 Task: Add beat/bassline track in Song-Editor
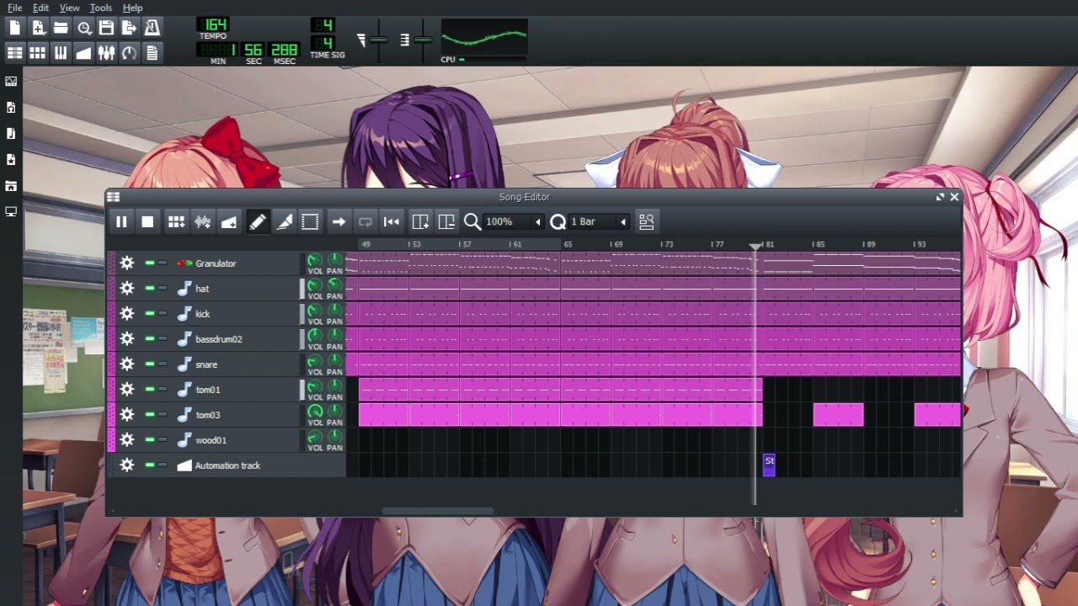coord(176,222)
